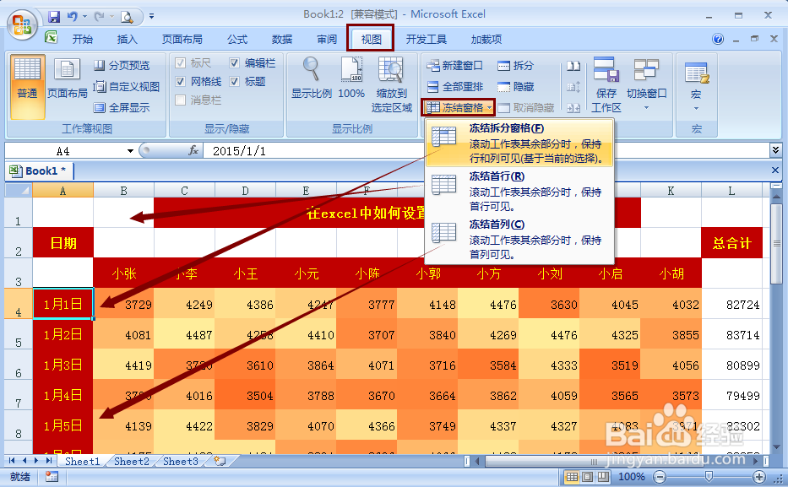
Task: Choose Freeze Panes (冻结拆分窗格) menu option
Action: 519,143
